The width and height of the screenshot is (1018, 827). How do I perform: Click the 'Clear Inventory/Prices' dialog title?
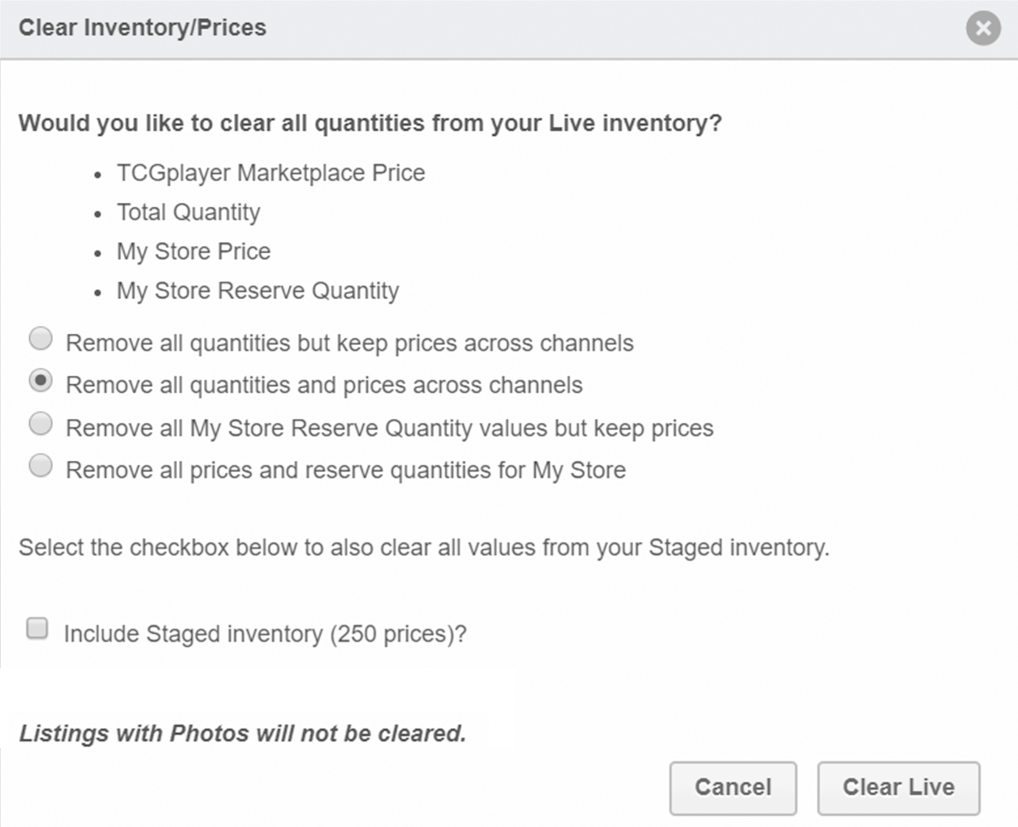[143, 28]
